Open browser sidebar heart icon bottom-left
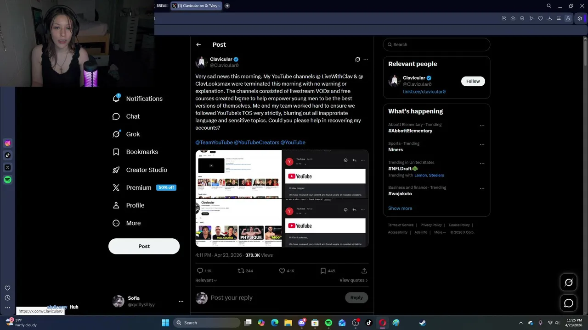Viewport: 588px width, 330px height. pos(7,288)
